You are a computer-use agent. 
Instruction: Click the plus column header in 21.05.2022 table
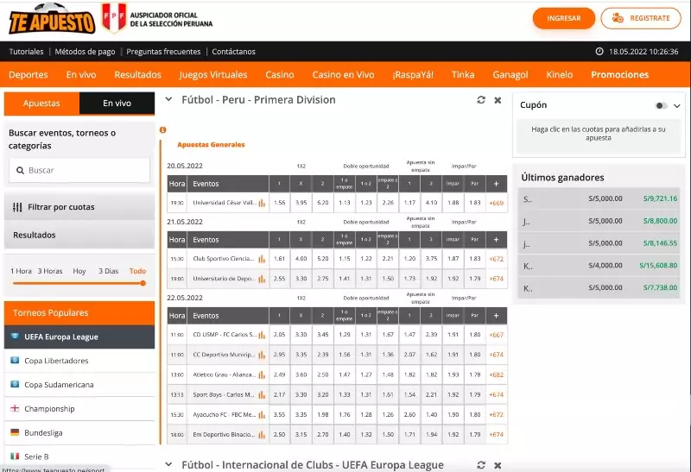pyautogui.click(x=496, y=240)
